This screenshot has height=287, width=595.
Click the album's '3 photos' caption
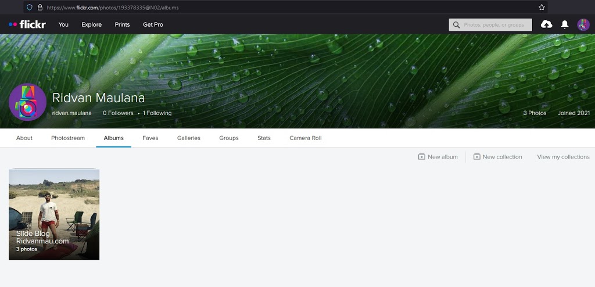click(27, 249)
